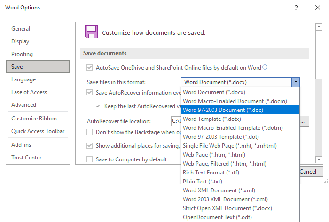Select Word 97-2003 Template (*.dot)

click(240, 137)
